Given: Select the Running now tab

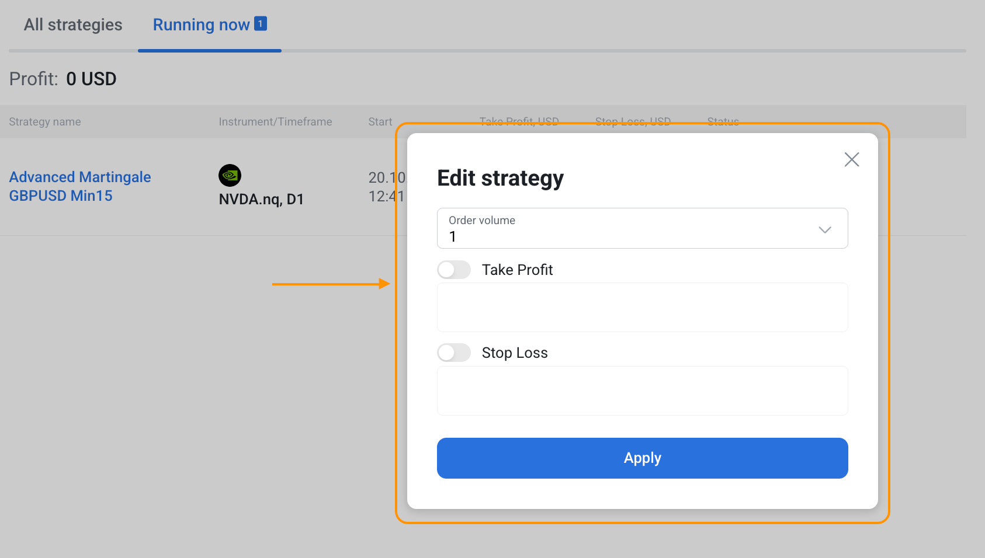Looking at the screenshot, I should coord(201,25).
